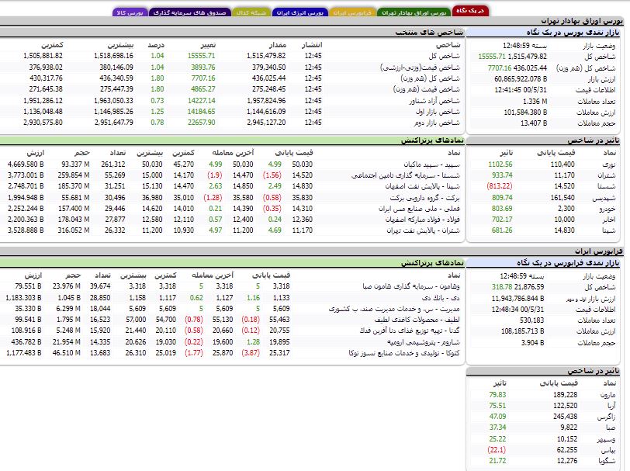Click the 'ارزش' column header in bourse top symbols
Screen dimensions: 630x471
click(x=36, y=153)
